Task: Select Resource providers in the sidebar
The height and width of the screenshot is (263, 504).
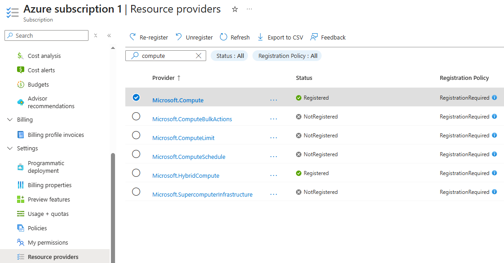Action: [x=55, y=257]
